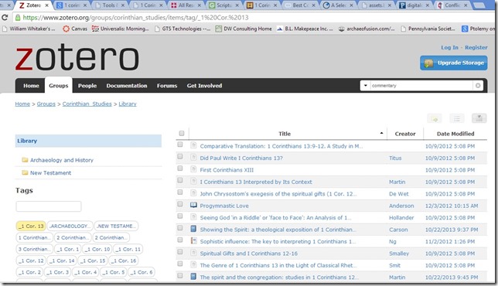498x286 pixels.
Task: Click the document icon for Did Paul Write
Action: click(193, 157)
